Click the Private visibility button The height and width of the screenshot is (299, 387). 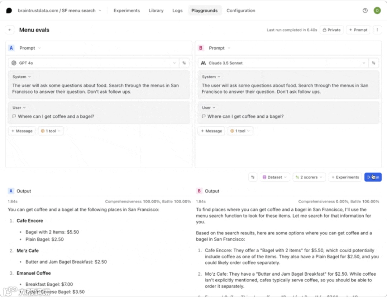tap(331, 30)
